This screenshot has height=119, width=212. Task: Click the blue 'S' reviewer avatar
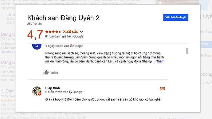(x=37, y=46)
